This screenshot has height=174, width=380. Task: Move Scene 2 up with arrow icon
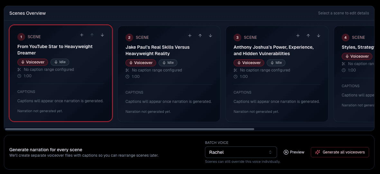tap(200, 36)
